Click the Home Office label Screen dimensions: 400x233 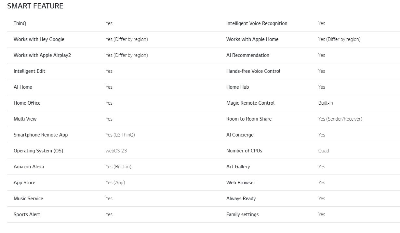click(27, 103)
